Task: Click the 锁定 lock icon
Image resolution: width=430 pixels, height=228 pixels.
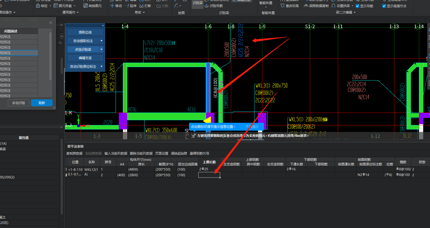Action: click(x=38, y=6)
